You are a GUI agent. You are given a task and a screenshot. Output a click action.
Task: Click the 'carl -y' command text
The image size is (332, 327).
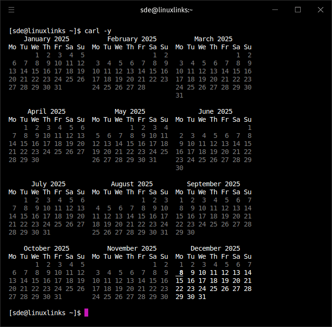98,31
